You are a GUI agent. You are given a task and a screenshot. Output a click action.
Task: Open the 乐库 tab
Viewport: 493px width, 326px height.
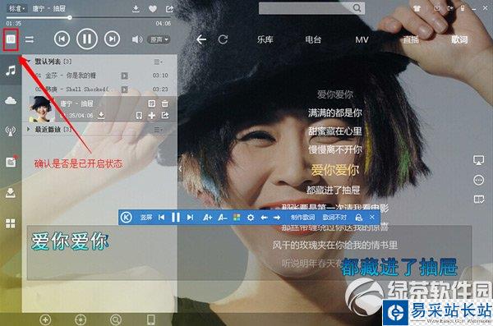point(265,39)
